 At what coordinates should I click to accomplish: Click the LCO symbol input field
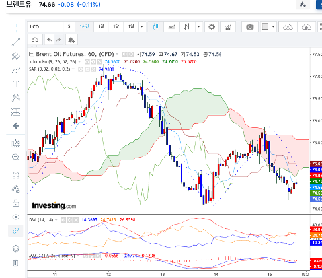46,27
